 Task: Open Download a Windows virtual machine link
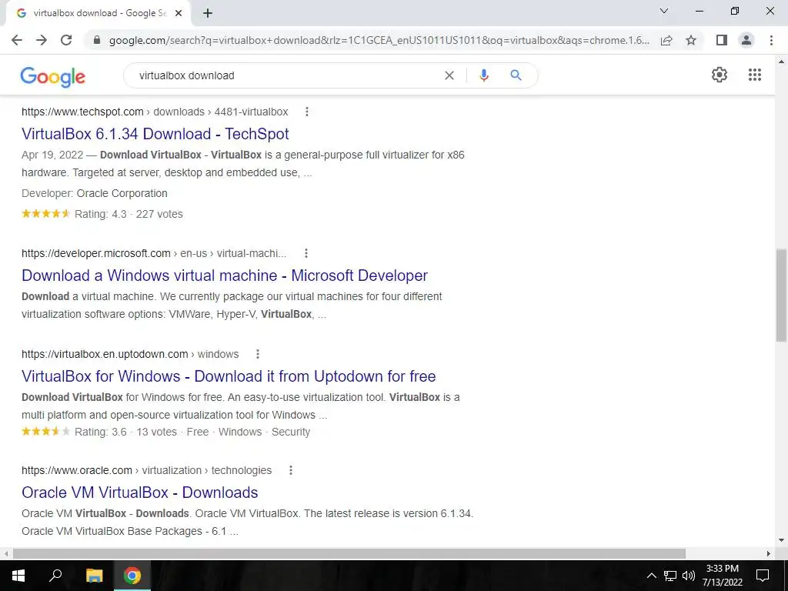coord(225,275)
